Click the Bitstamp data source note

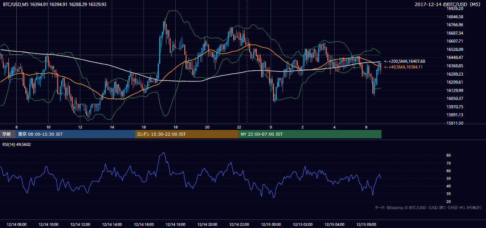(x=428, y=208)
